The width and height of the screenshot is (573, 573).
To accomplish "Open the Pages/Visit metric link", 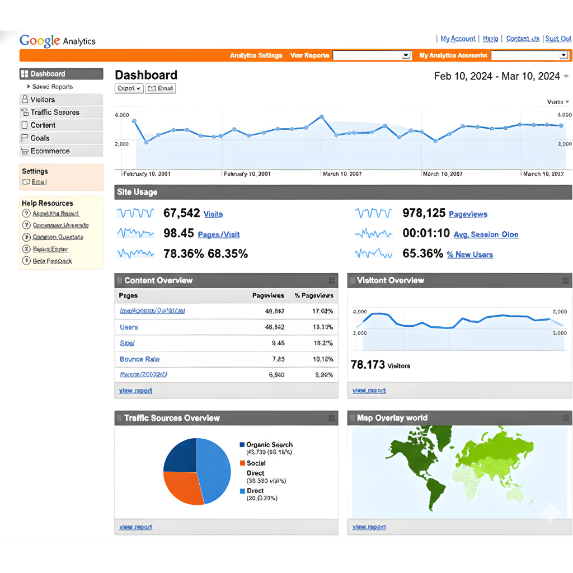I will (x=219, y=234).
